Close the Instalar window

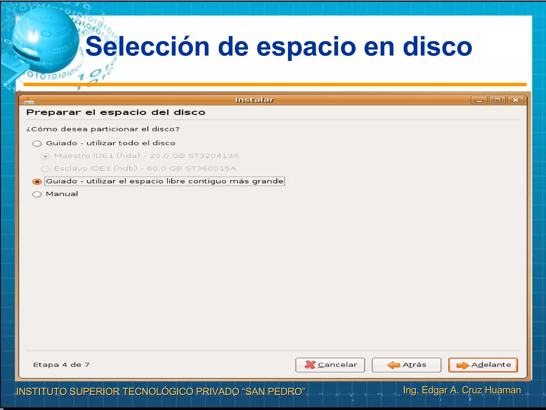coord(516,100)
